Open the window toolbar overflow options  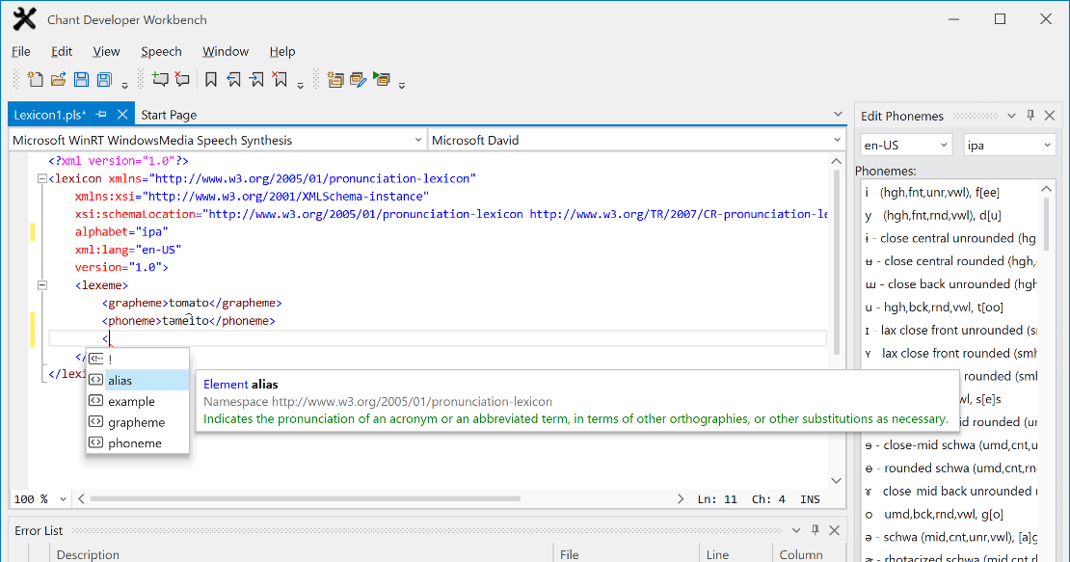coord(402,85)
